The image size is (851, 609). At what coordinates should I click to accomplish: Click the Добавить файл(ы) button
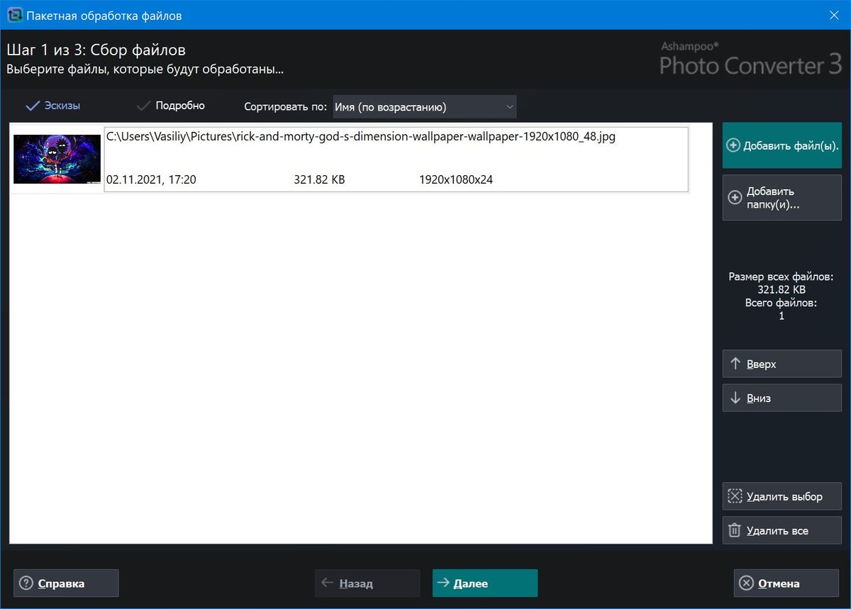coord(782,145)
